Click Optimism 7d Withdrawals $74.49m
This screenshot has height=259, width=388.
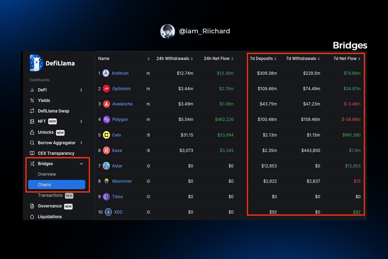pyautogui.click(x=312, y=89)
